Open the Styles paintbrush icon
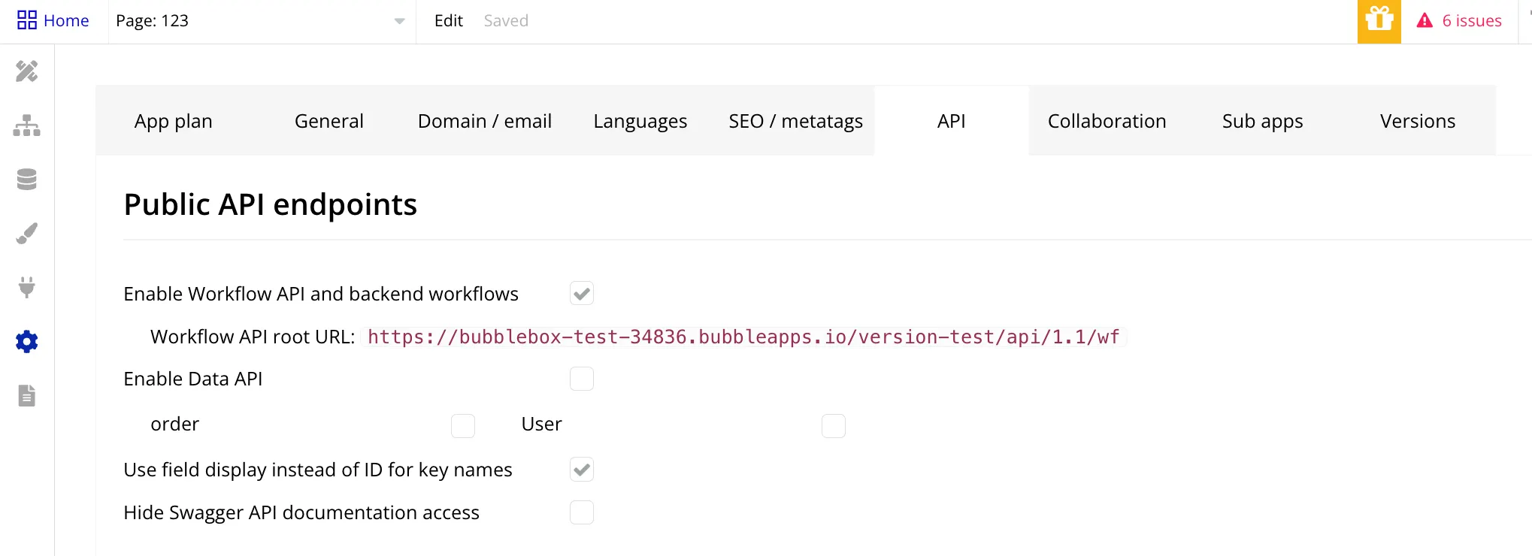Viewport: 1532px width, 556px height. point(27,234)
